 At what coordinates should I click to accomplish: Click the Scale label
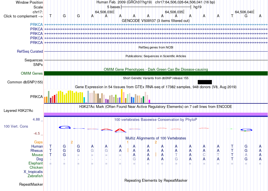pyautogui.click(x=38, y=7)
